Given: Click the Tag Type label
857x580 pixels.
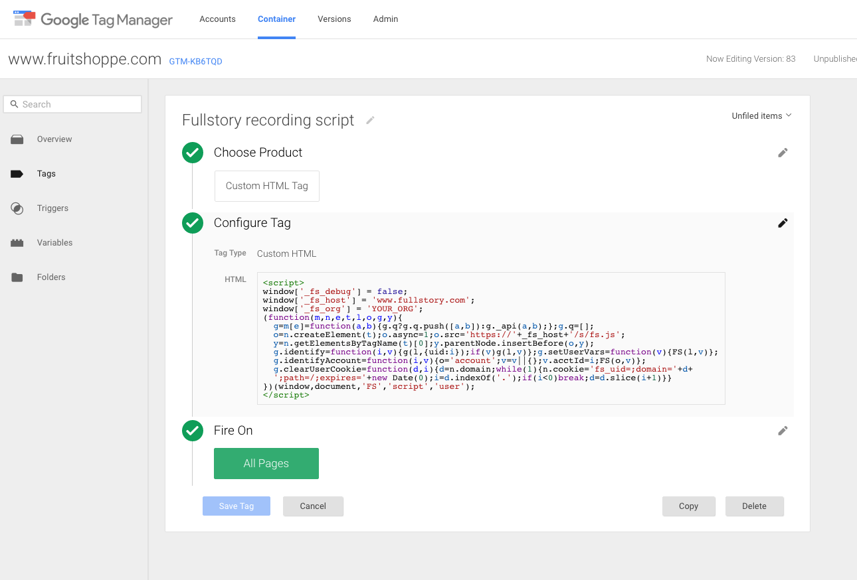Looking at the screenshot, I should click(231, 254).
